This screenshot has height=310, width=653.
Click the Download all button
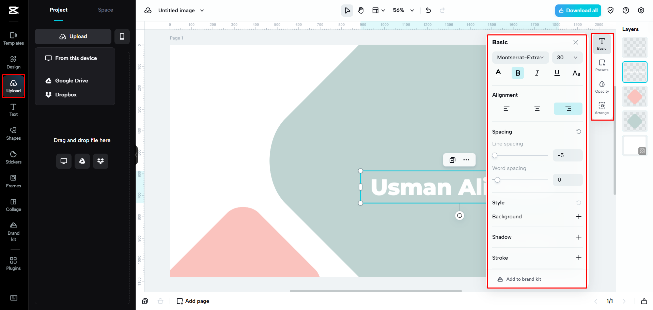pos(578,11)
